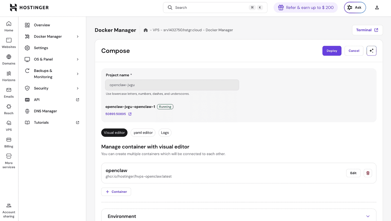Expand Security submenu chevron
Screen dimensions: 391x221
tap(78, 88)
